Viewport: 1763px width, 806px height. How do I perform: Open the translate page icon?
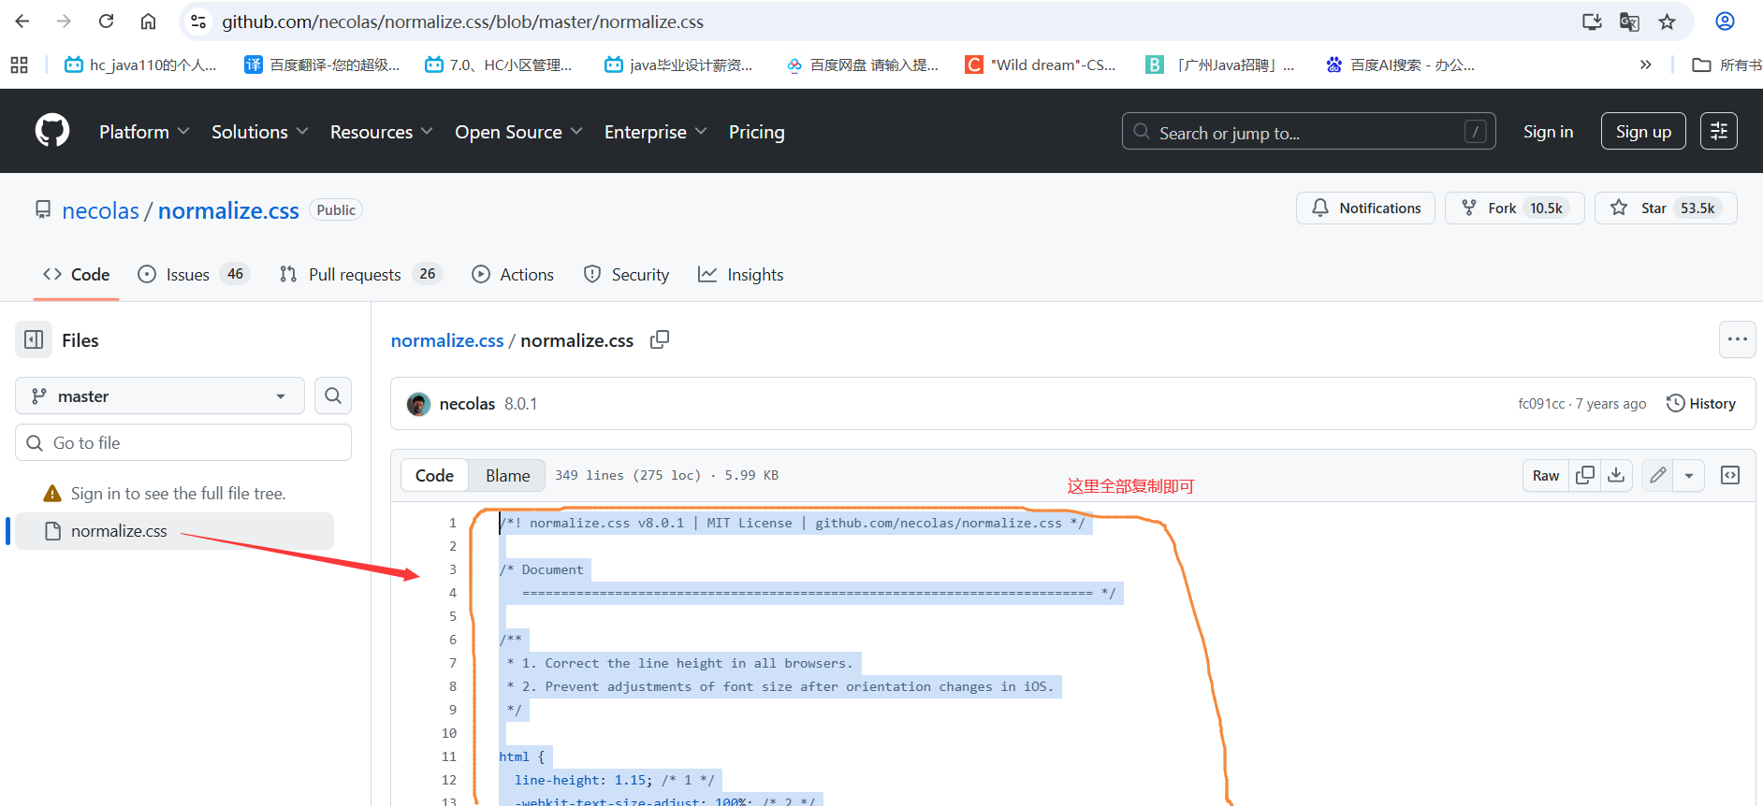tap(1629, 22)
